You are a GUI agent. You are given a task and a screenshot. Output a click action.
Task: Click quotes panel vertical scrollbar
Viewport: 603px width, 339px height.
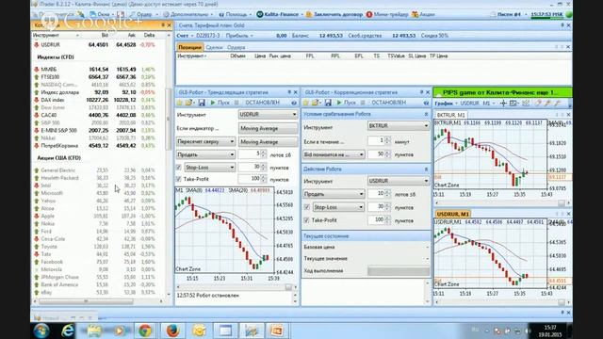[x=168, y=120]
